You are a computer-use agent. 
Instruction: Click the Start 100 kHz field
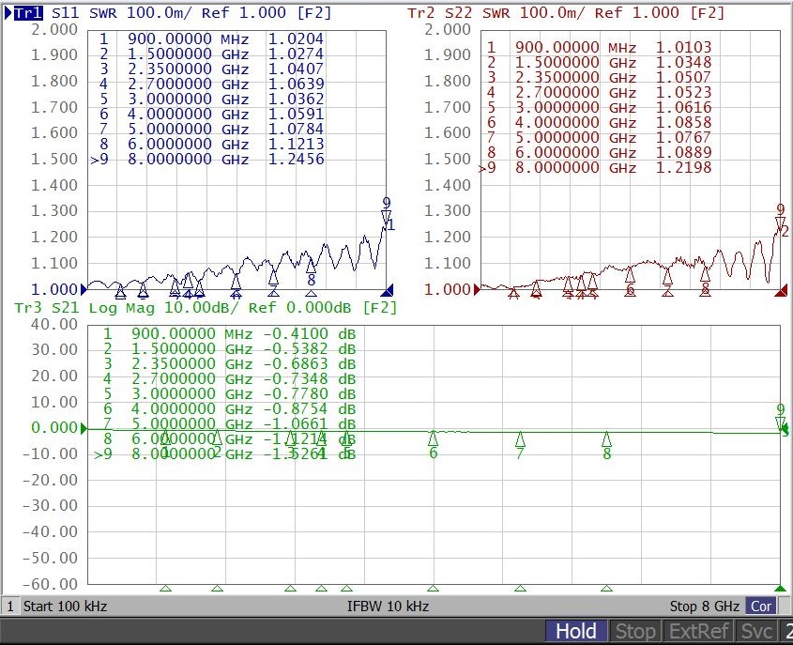[65, 607]
